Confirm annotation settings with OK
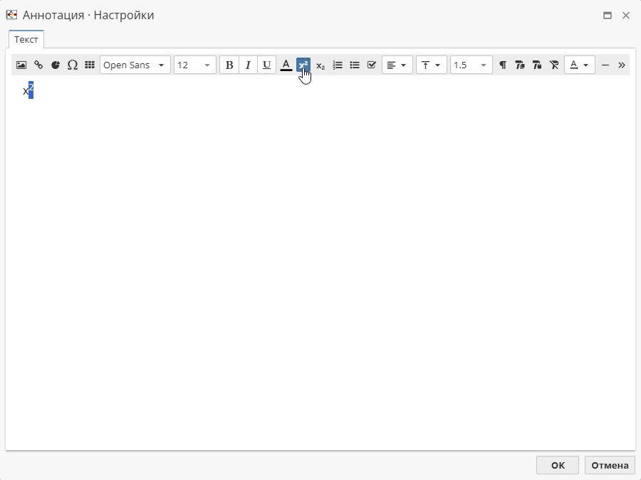 (557, 464)
